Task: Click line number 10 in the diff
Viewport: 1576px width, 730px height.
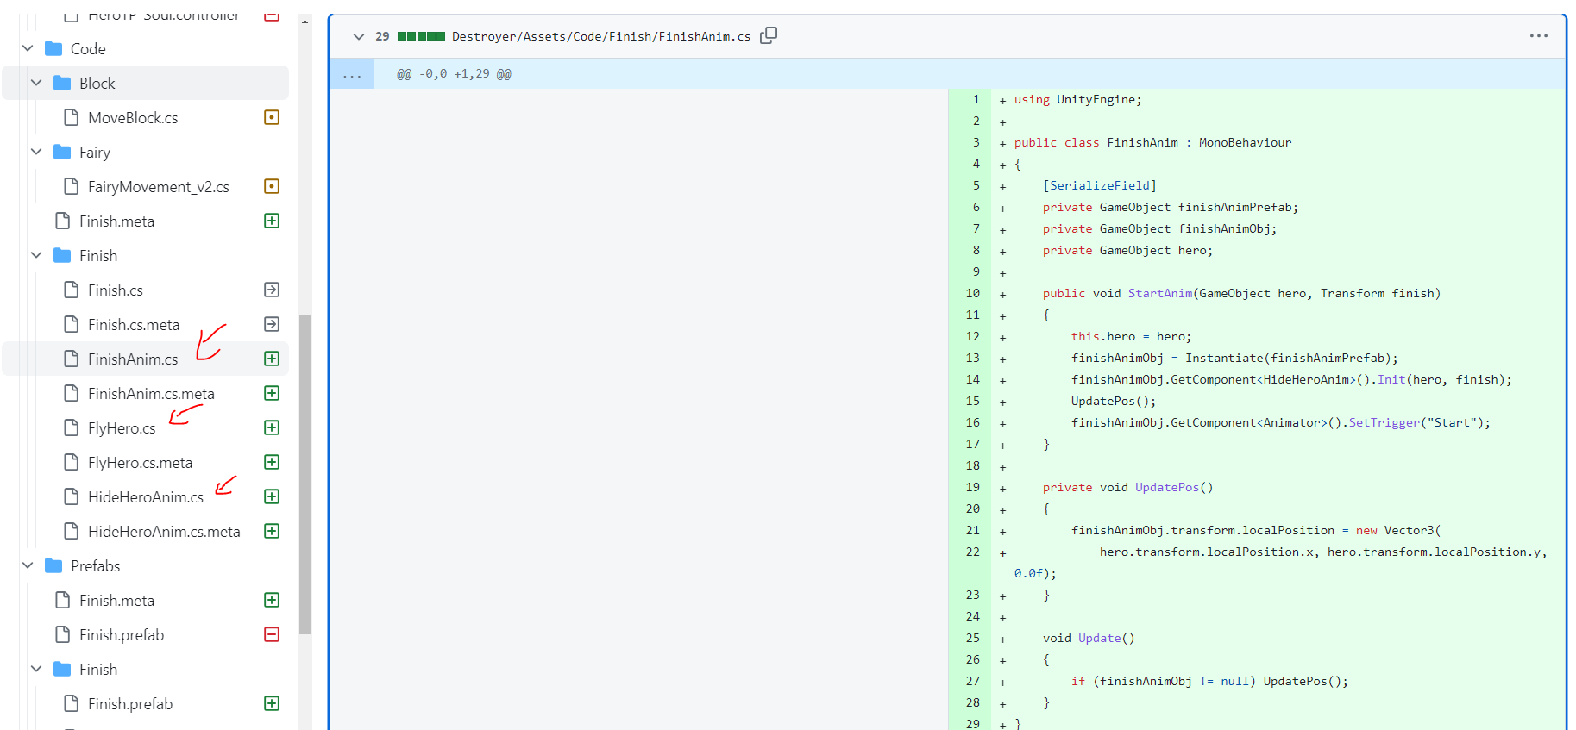Action: 972,293
